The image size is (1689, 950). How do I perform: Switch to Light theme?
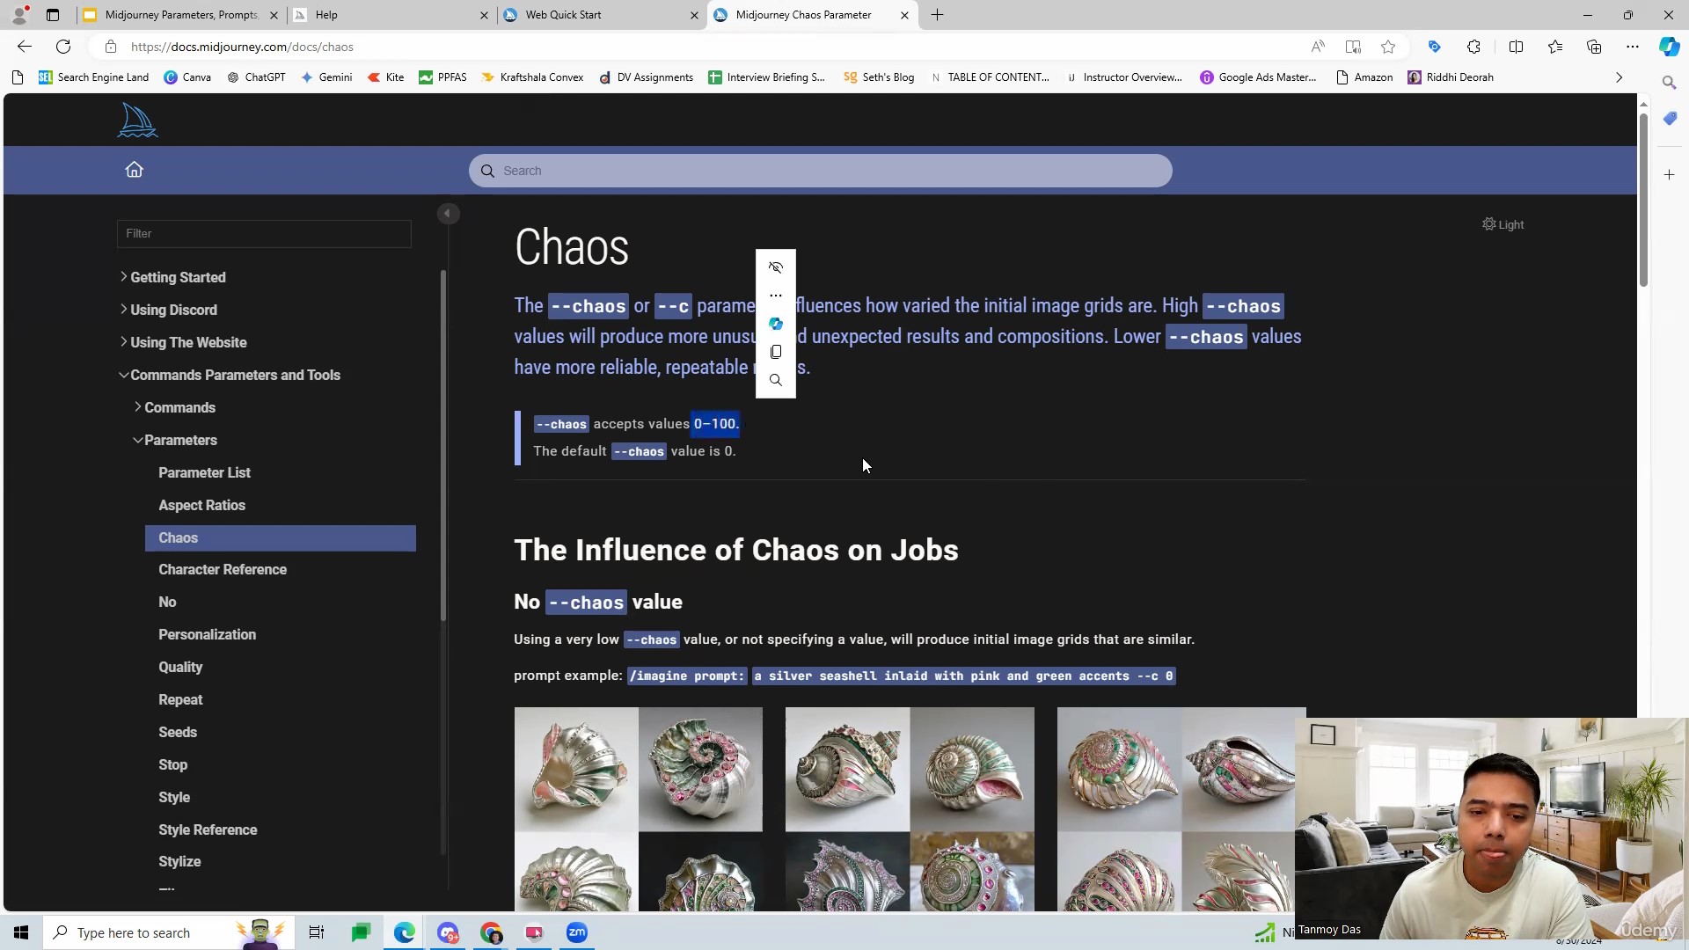point(1503,224)
